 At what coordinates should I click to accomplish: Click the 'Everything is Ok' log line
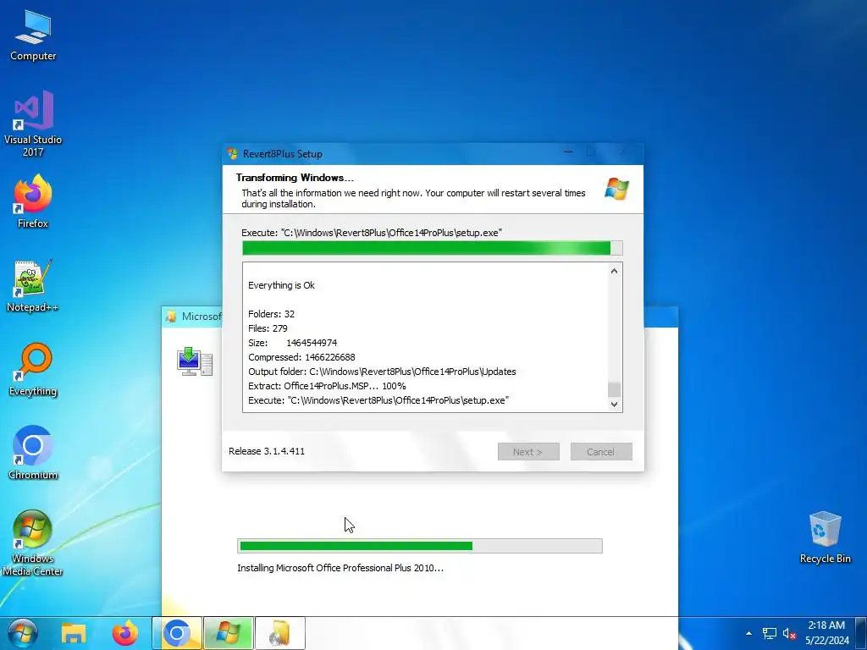[281, 285]
